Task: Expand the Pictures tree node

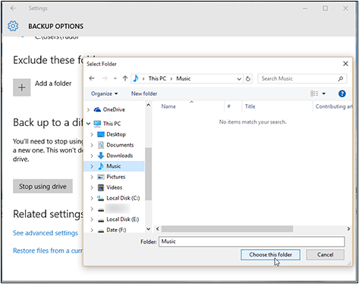Action: [x=92, y=177]
